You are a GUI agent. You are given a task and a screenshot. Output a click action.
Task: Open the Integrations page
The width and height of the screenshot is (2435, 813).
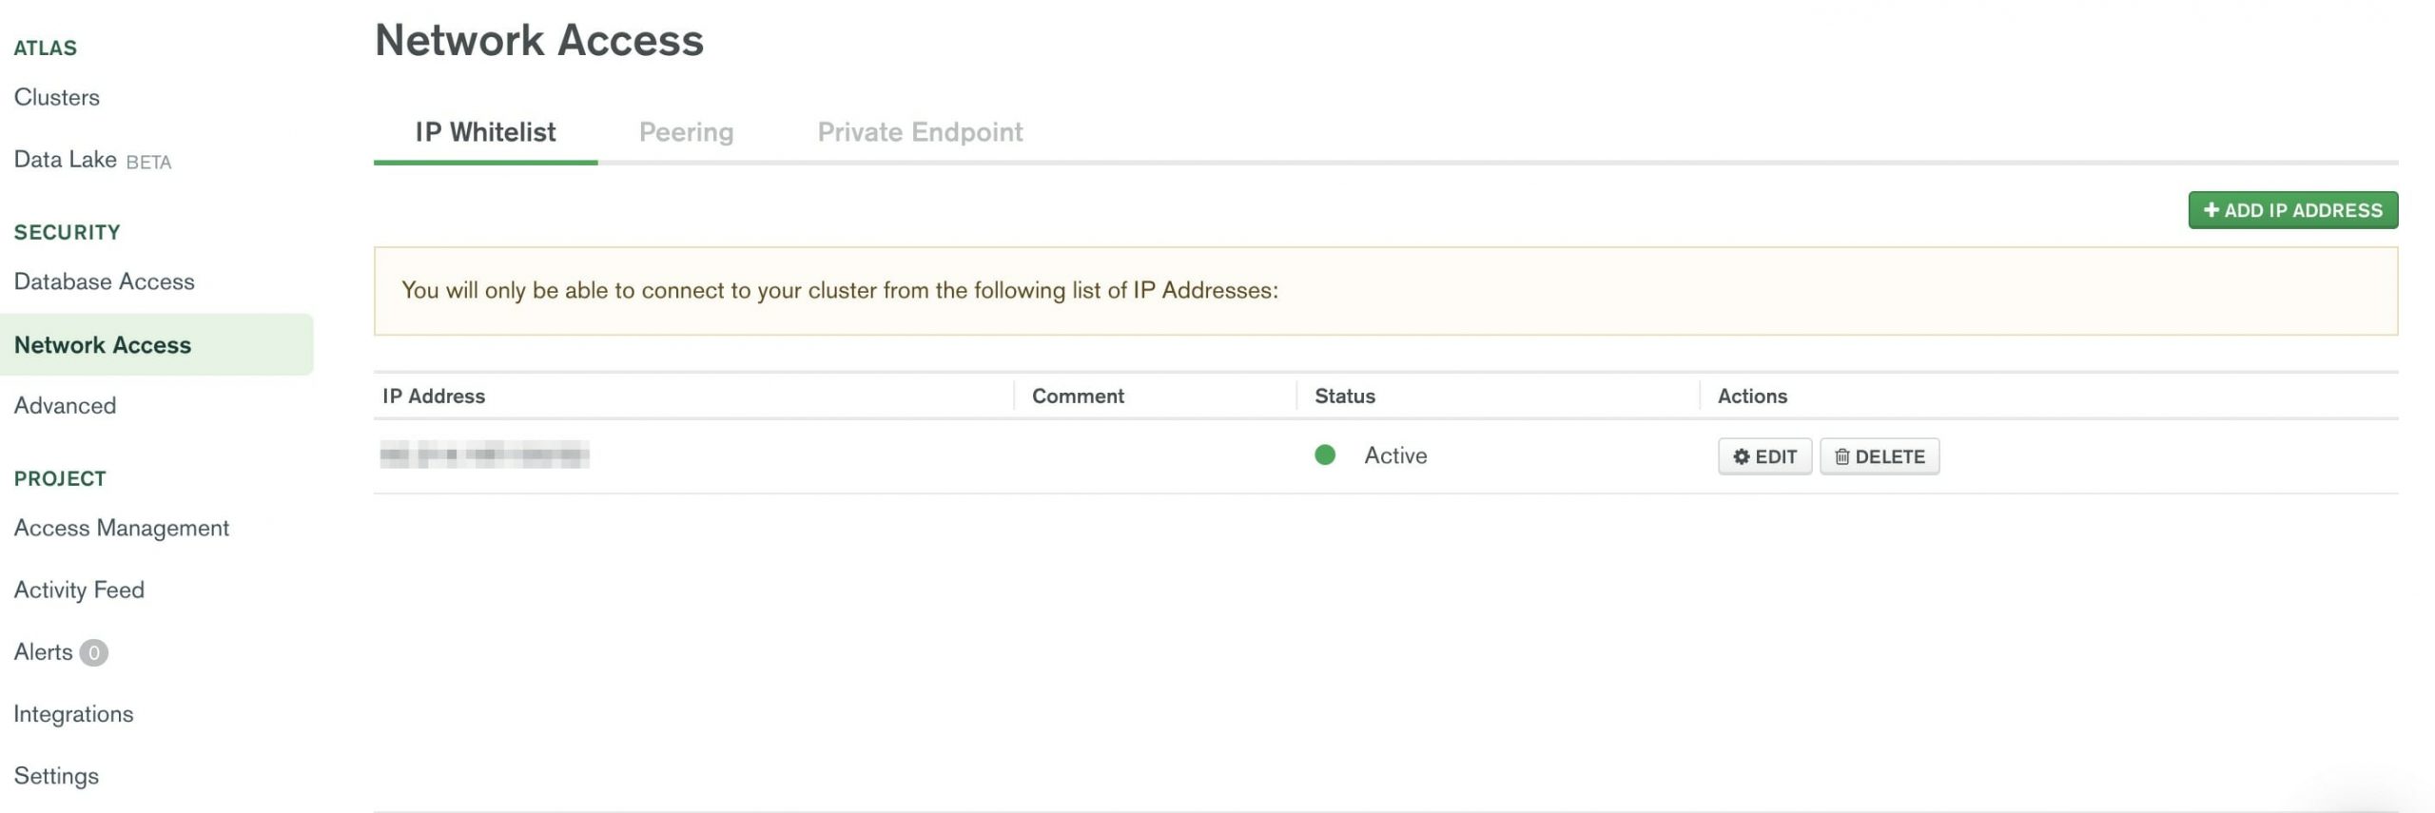[73, 714]
